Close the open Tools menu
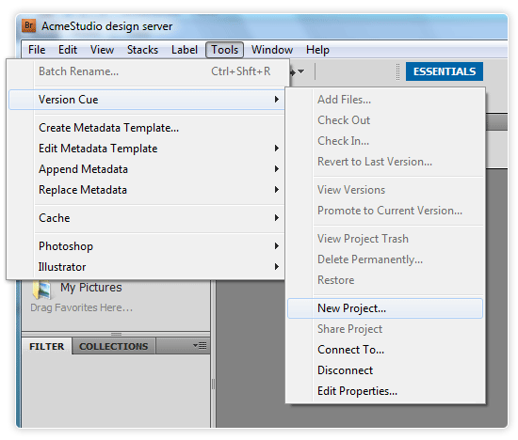Viewport: 518px width, 440px height. click(x=225, y=50)
